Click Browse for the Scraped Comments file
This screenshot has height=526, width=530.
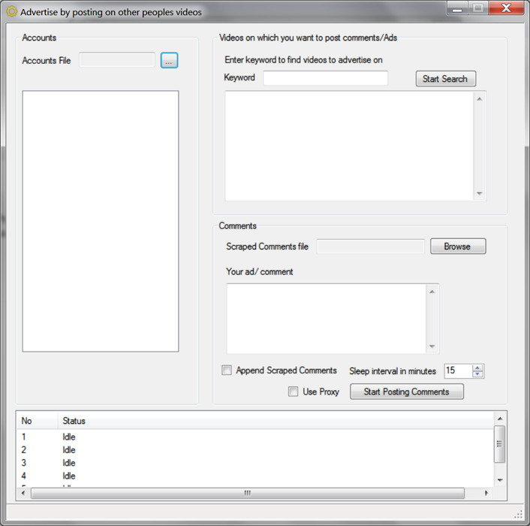coord(457,246)
